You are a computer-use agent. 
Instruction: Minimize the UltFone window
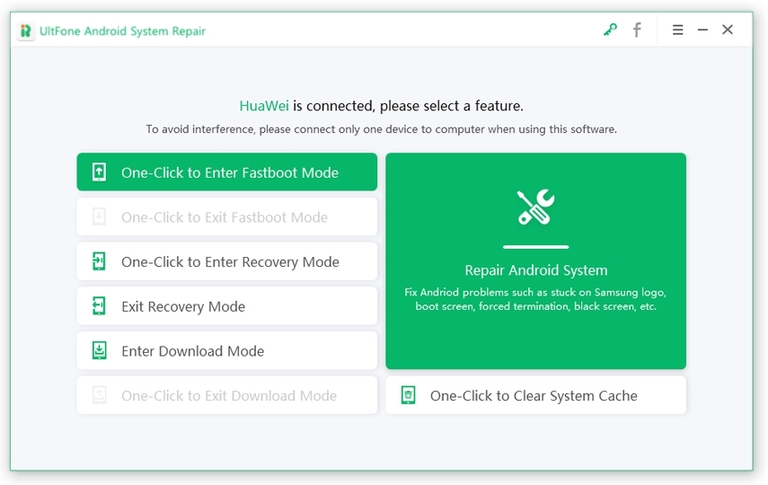(702, 30)
